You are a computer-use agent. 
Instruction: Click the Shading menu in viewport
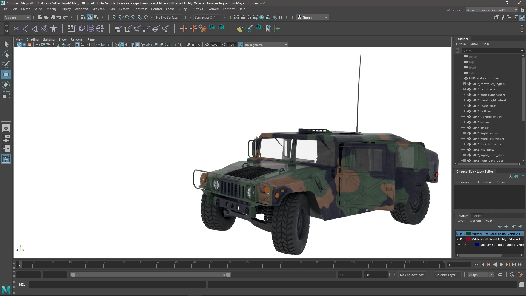33,39
